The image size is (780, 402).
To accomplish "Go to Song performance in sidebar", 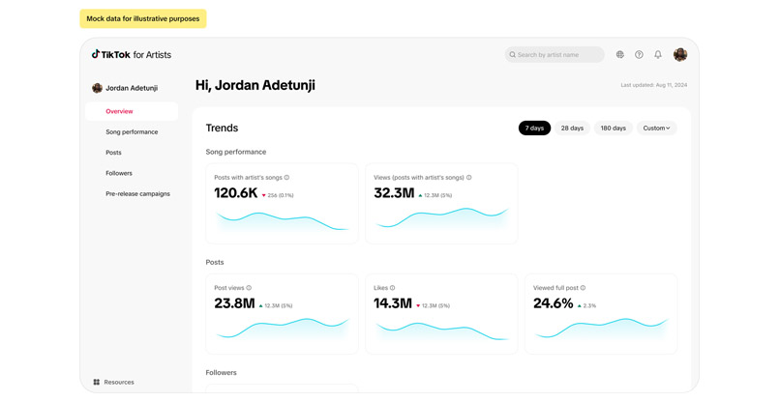I will point(132,132).
